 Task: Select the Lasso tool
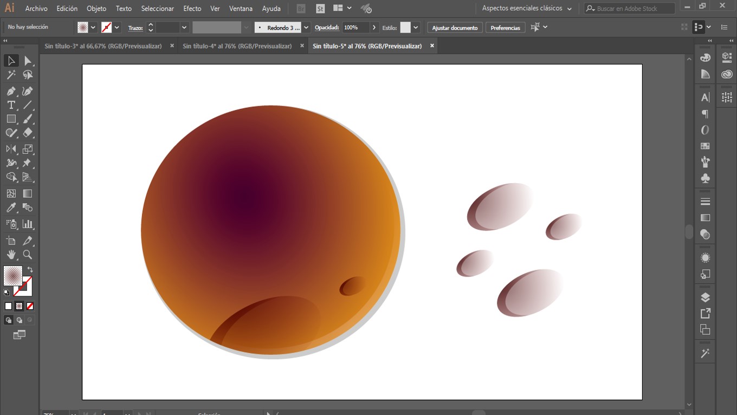28,75
